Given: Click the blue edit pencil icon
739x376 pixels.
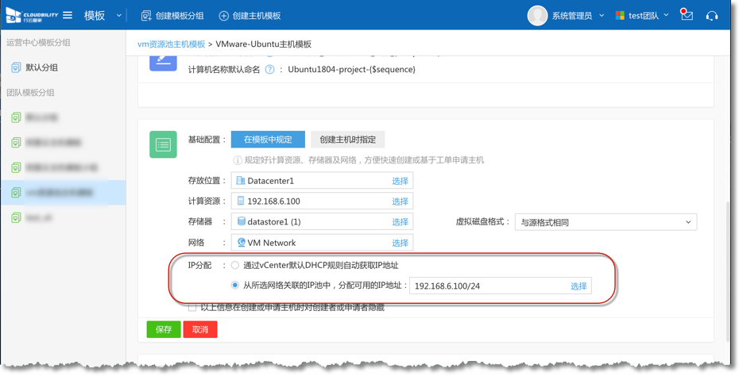Looking at the screenshot, I should click(163, 62).
